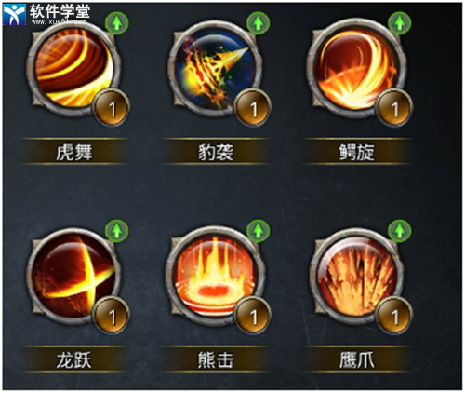Viewport: 465px width, 393px height.
Task: Click the level 1 badge on 虎舞
Action: pos(112,109)
